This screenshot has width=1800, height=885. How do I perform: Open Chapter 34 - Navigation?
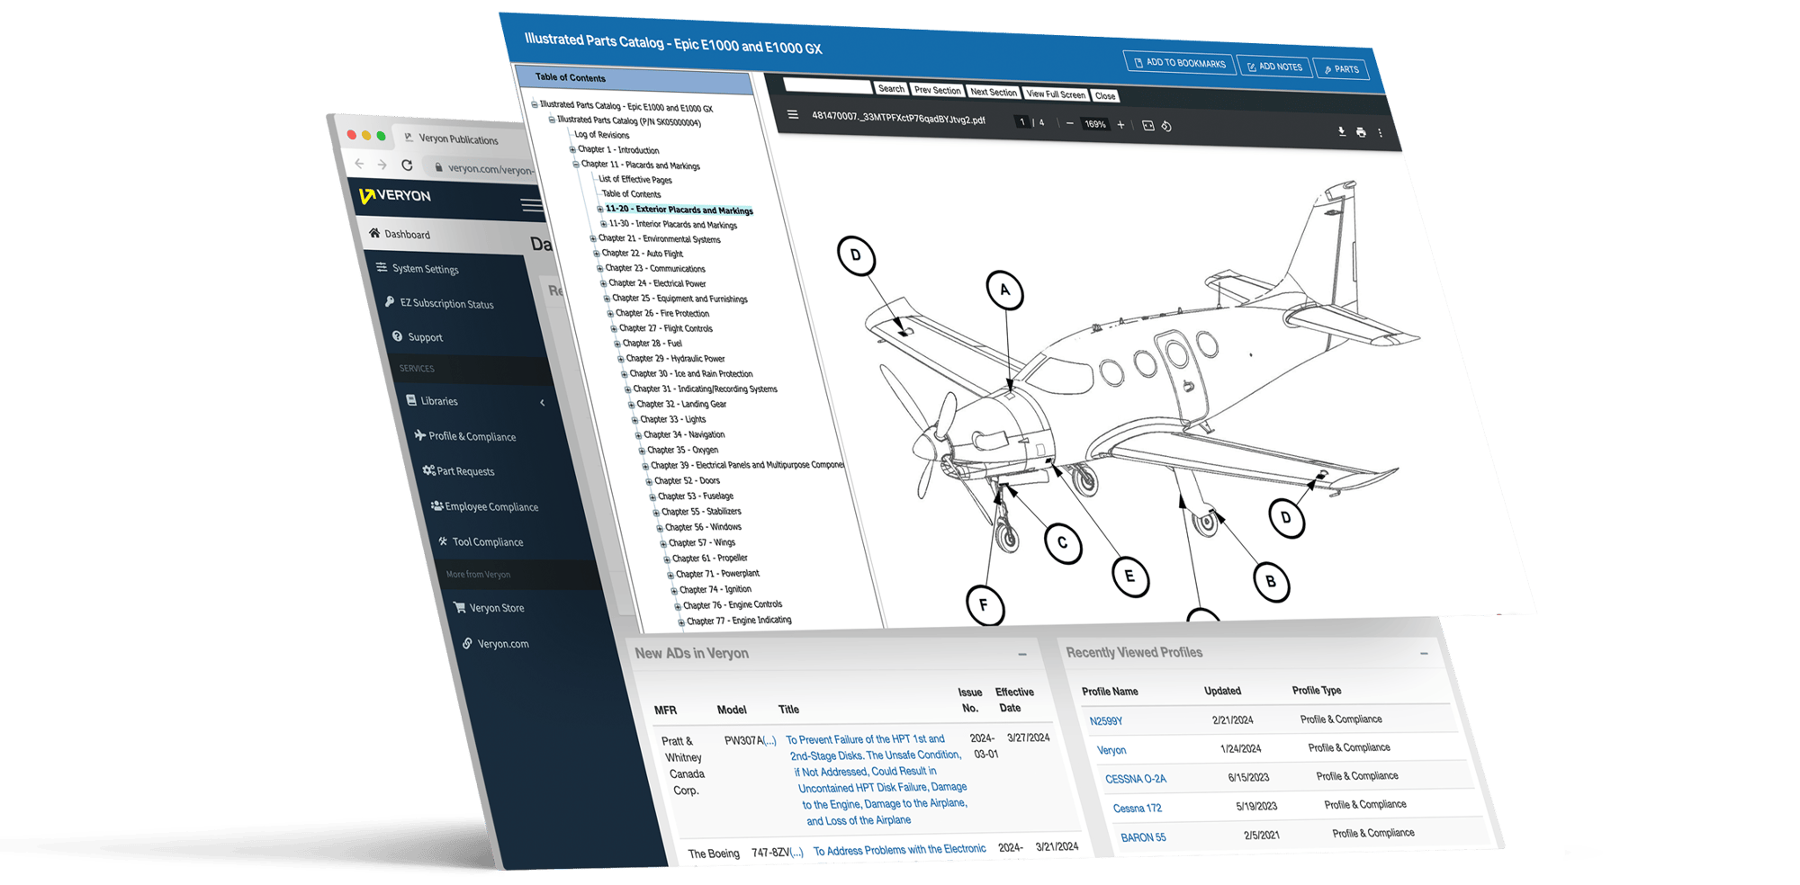point(684,434)
